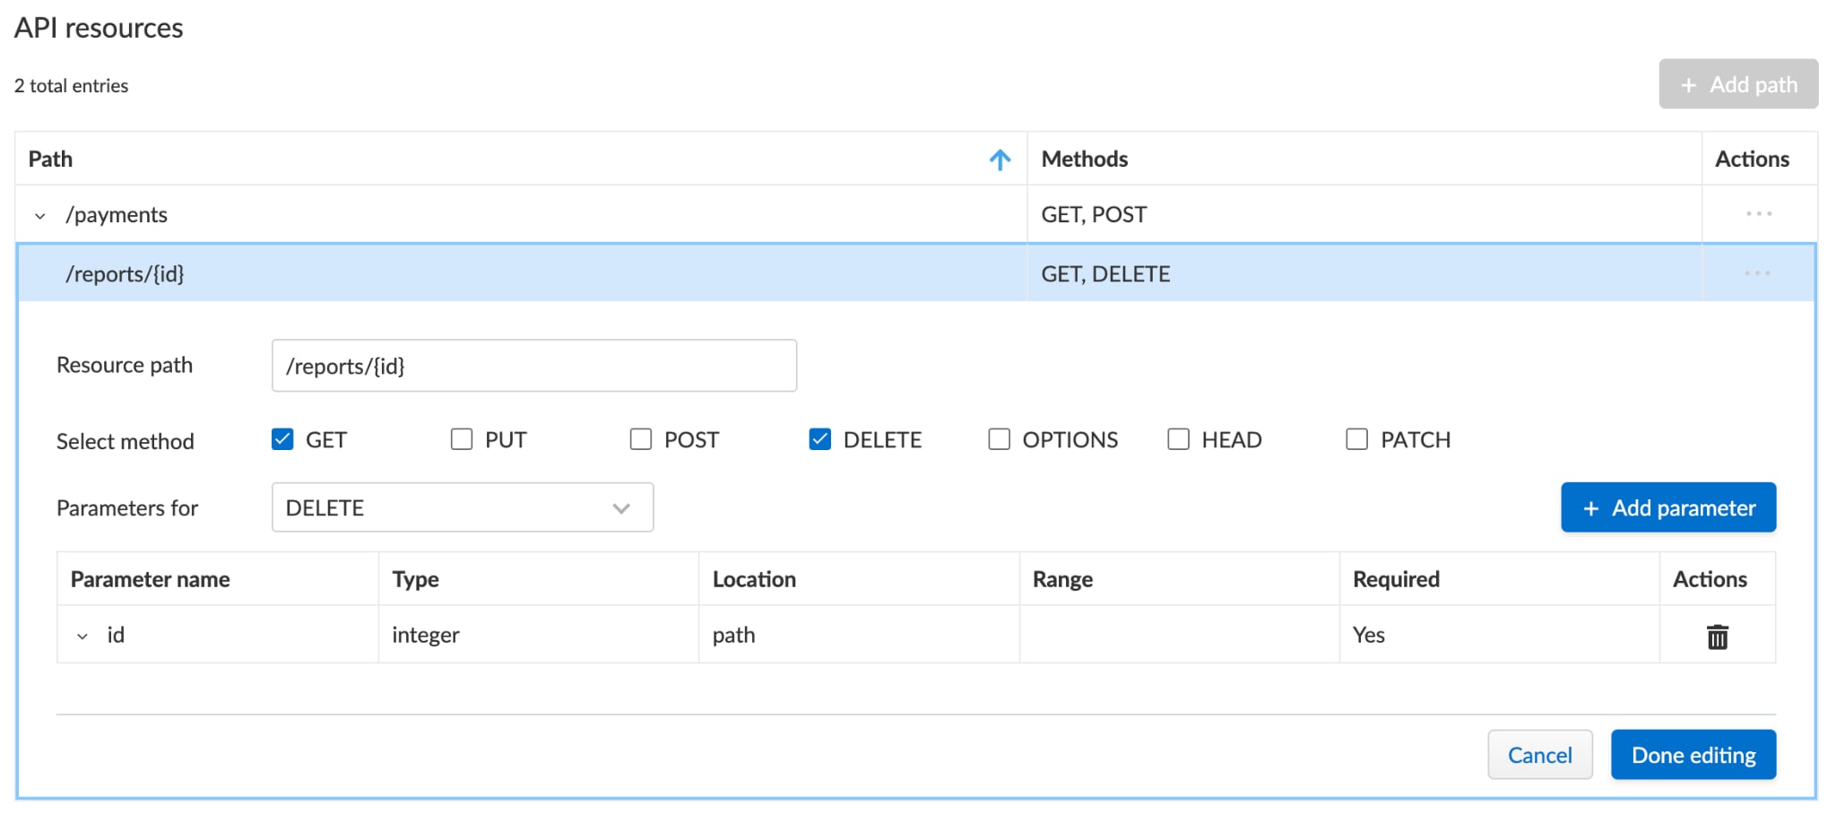
Task: Uncheck the DELETE method checkbox
Action: (x=820, y=439)
